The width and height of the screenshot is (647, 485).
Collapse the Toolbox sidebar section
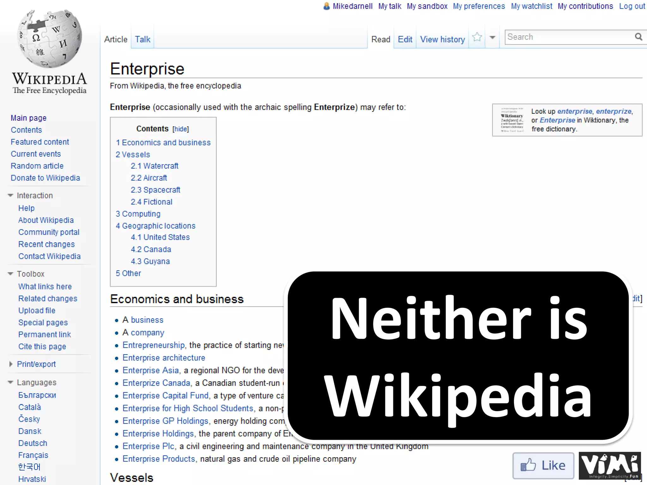click(10, 274)
